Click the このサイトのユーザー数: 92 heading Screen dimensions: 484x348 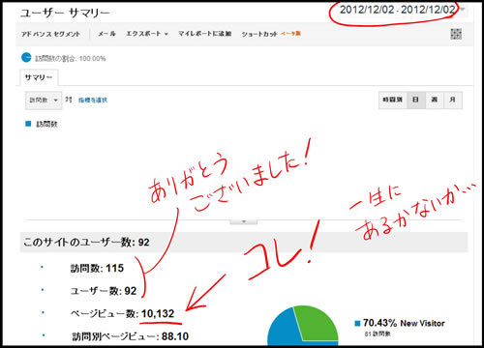pos(86,243)
